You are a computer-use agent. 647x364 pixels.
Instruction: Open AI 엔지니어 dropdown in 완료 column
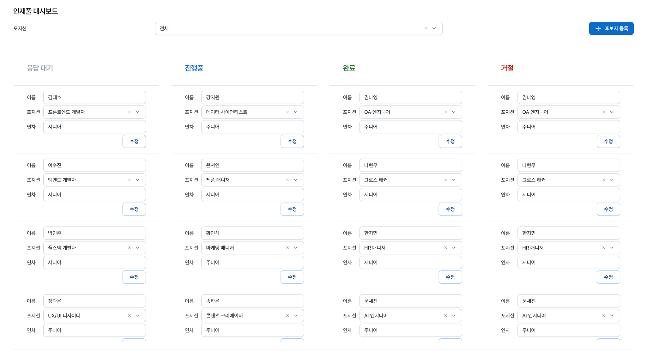click(454, 316)
